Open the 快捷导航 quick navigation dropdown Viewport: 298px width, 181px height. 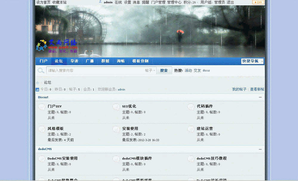(252, 61)
